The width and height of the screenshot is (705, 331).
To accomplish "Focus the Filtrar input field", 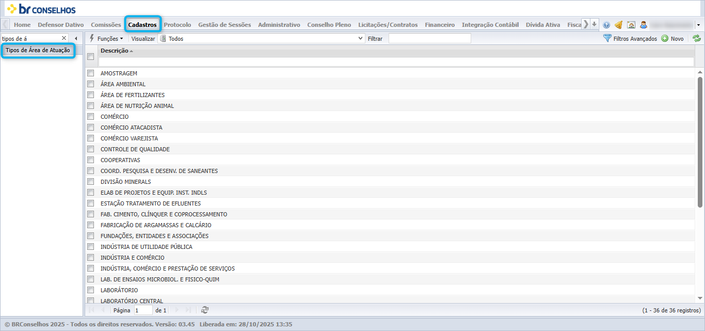I will pyautogui.click(x=430, y=39).
